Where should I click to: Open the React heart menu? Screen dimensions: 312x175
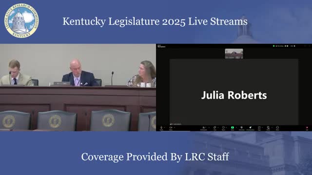(223, 127)
